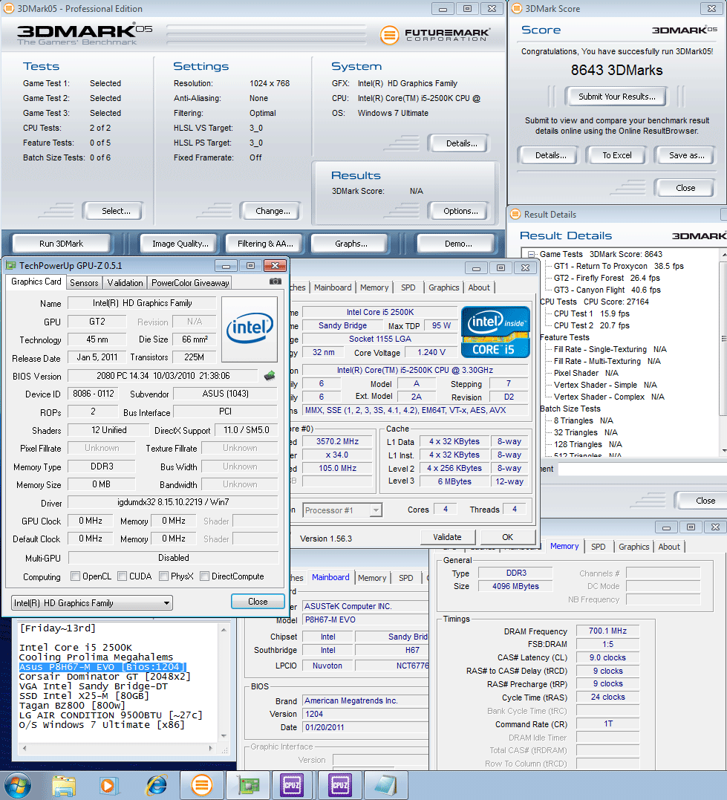Switch to the Sensors tab in GPU-Z
The height and width of the screenshot is (800, 727).
coord(84,283)
